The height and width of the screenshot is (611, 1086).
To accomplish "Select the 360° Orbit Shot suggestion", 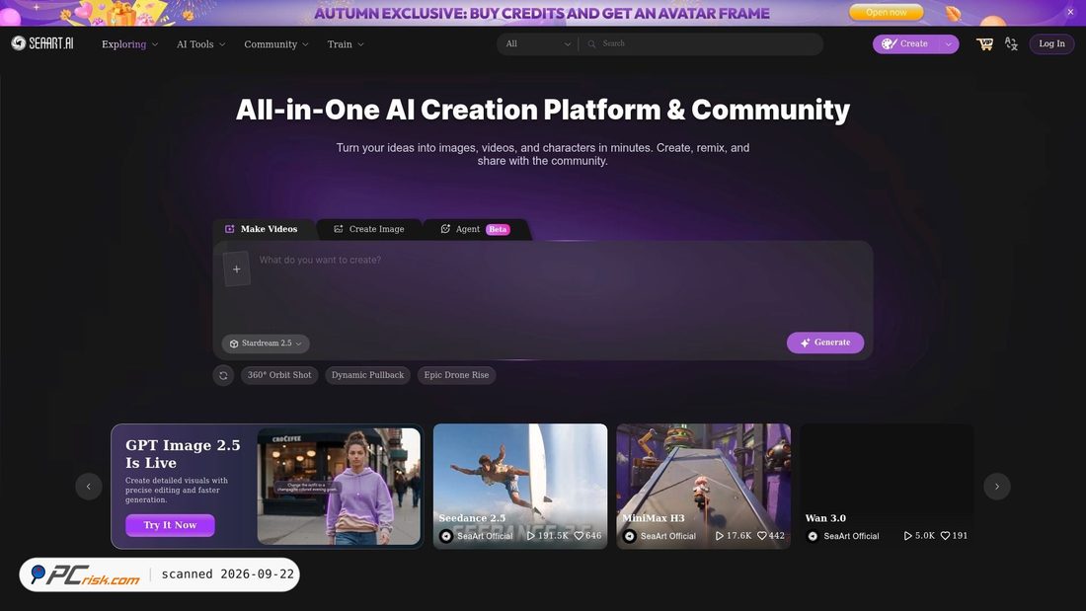I will tap(279, 375).
